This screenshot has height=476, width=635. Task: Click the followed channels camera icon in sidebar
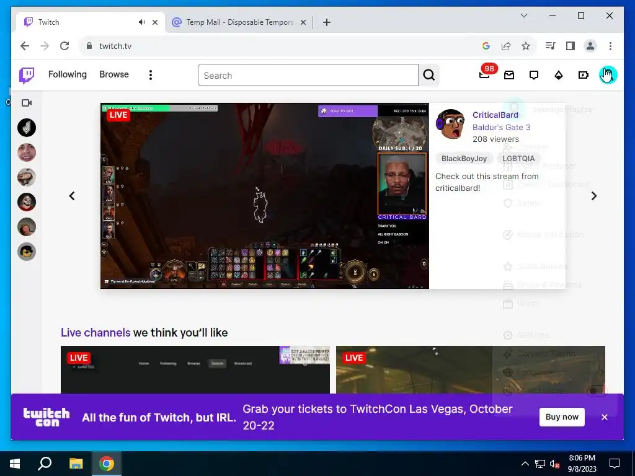[x=27, y=103]
